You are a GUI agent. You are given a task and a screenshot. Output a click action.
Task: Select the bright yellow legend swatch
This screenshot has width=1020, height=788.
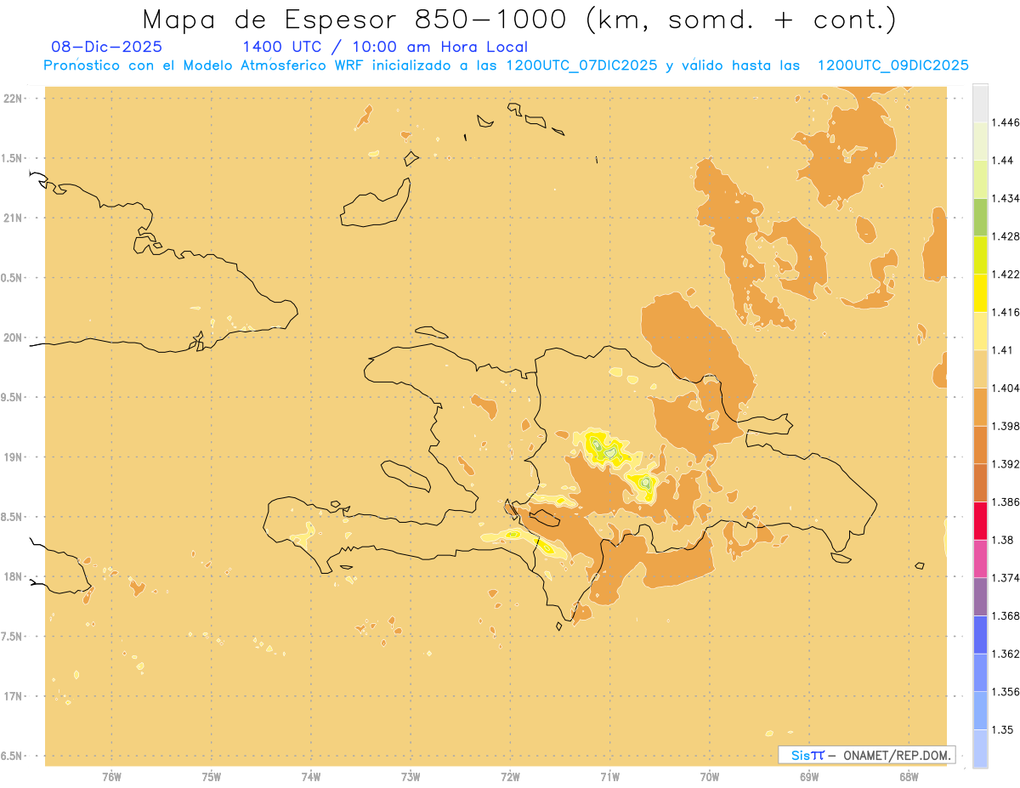(980, 292)
